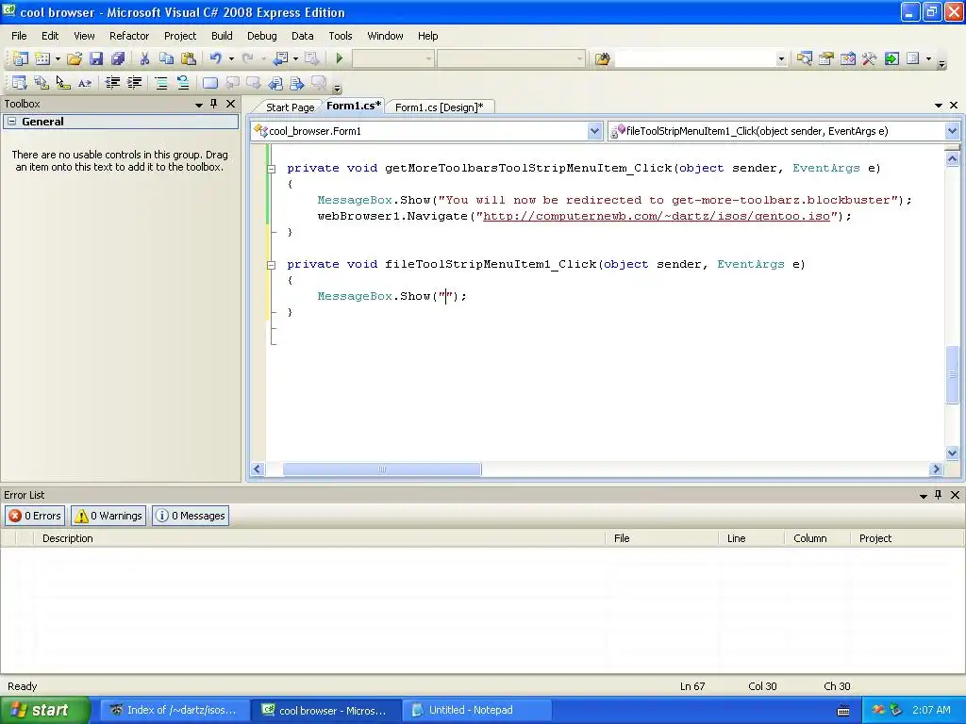Open the fileToolStripMenuItem1_Click members dropdown
This screenshot has height=724, width=966.
coord(952,130)
